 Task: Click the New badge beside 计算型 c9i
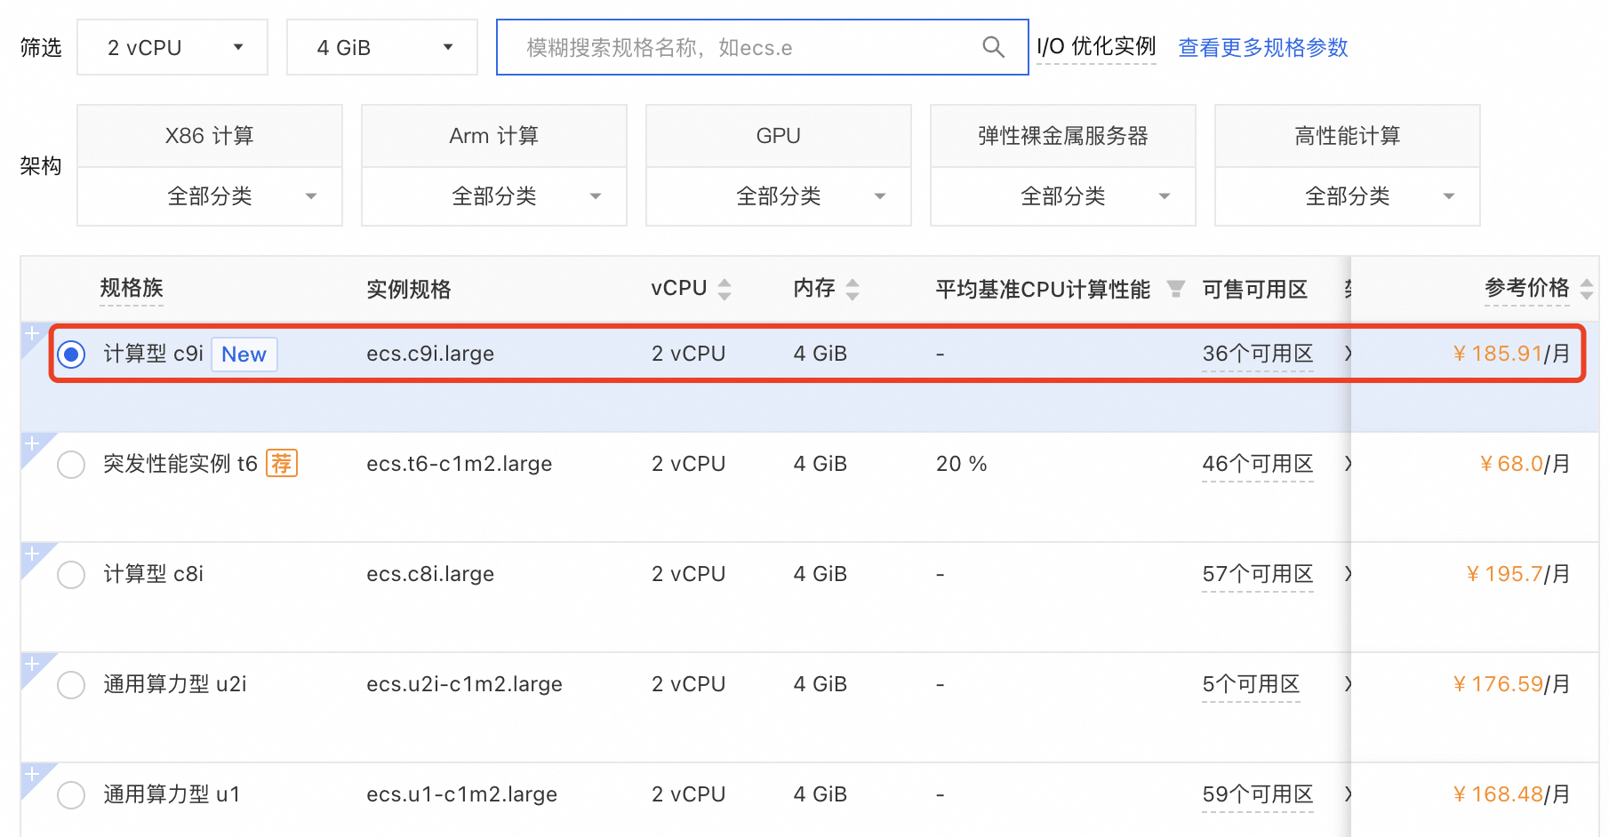244,354
